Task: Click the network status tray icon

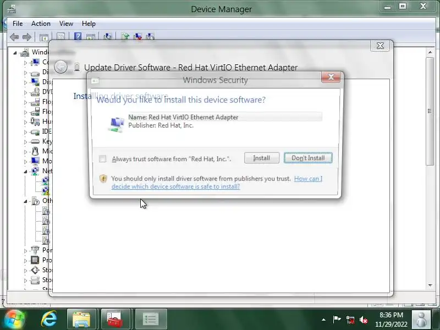Action: (350, 320)
